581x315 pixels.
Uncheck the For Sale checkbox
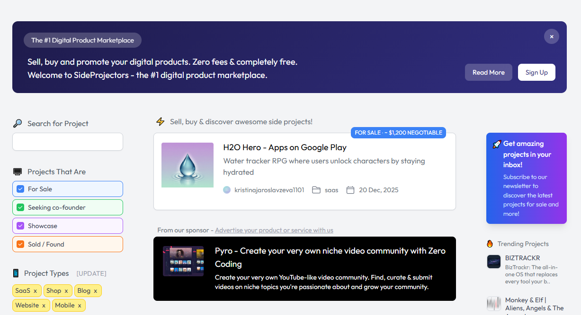point(20,189)
